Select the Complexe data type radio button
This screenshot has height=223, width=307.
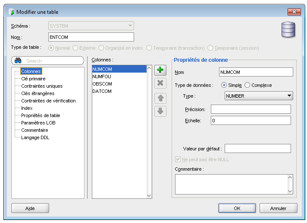tap(247, 85)
